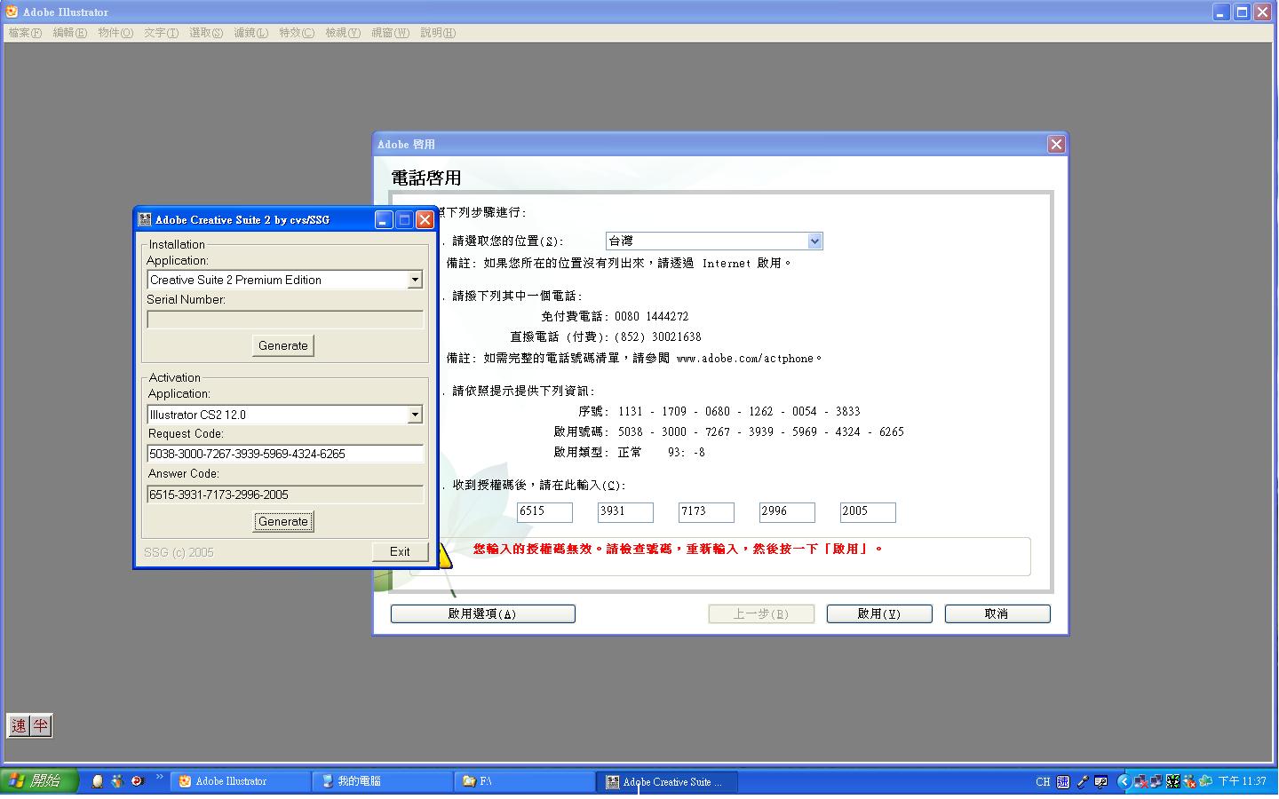Click the Exit button
The width and height of the screenshot is (1279, 799).
click(x=400, y=551)
